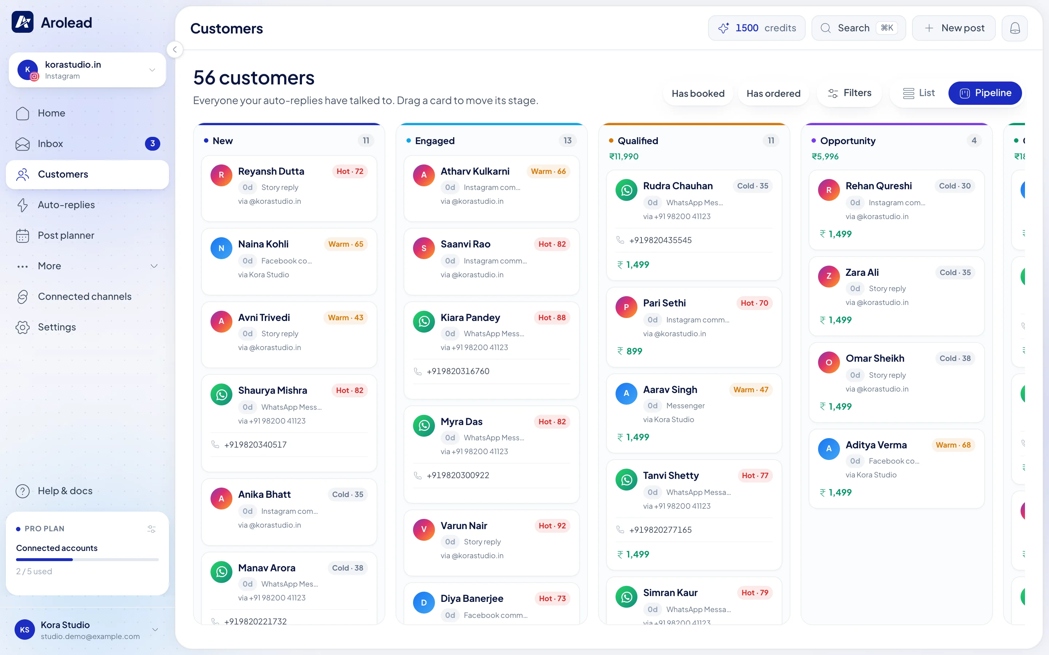
Task: Click Aditya Verma's avatar
Action: point(829,449)
